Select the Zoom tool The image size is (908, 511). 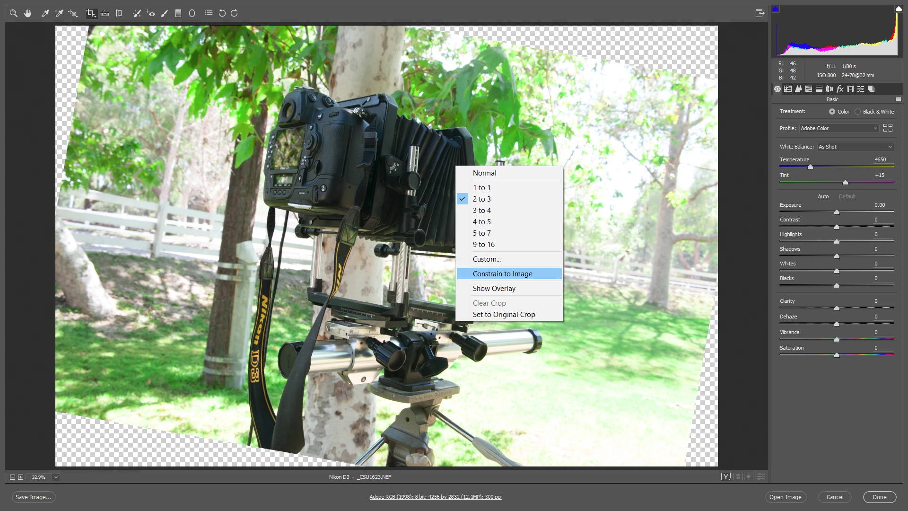pyautogui.click(x=14, y=13)
